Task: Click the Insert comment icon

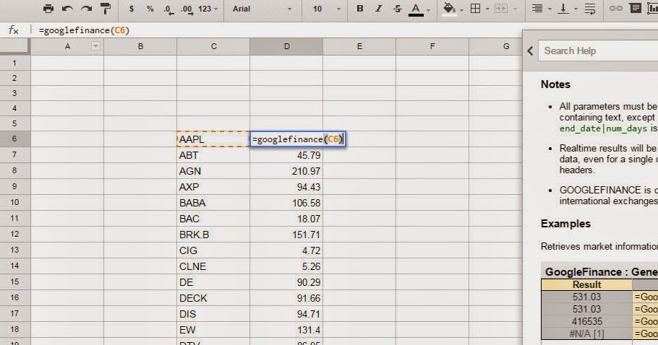Action: (636, 9)
